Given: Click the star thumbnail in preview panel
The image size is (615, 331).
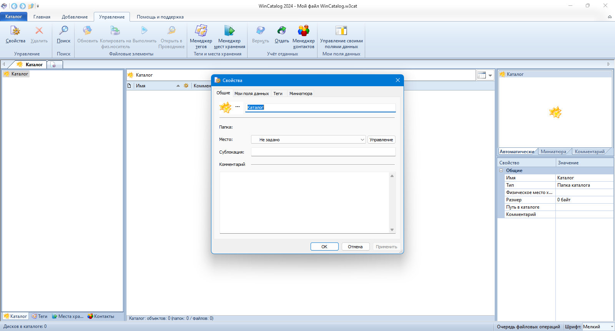Looking at the screenshot, I should (555, 113).
